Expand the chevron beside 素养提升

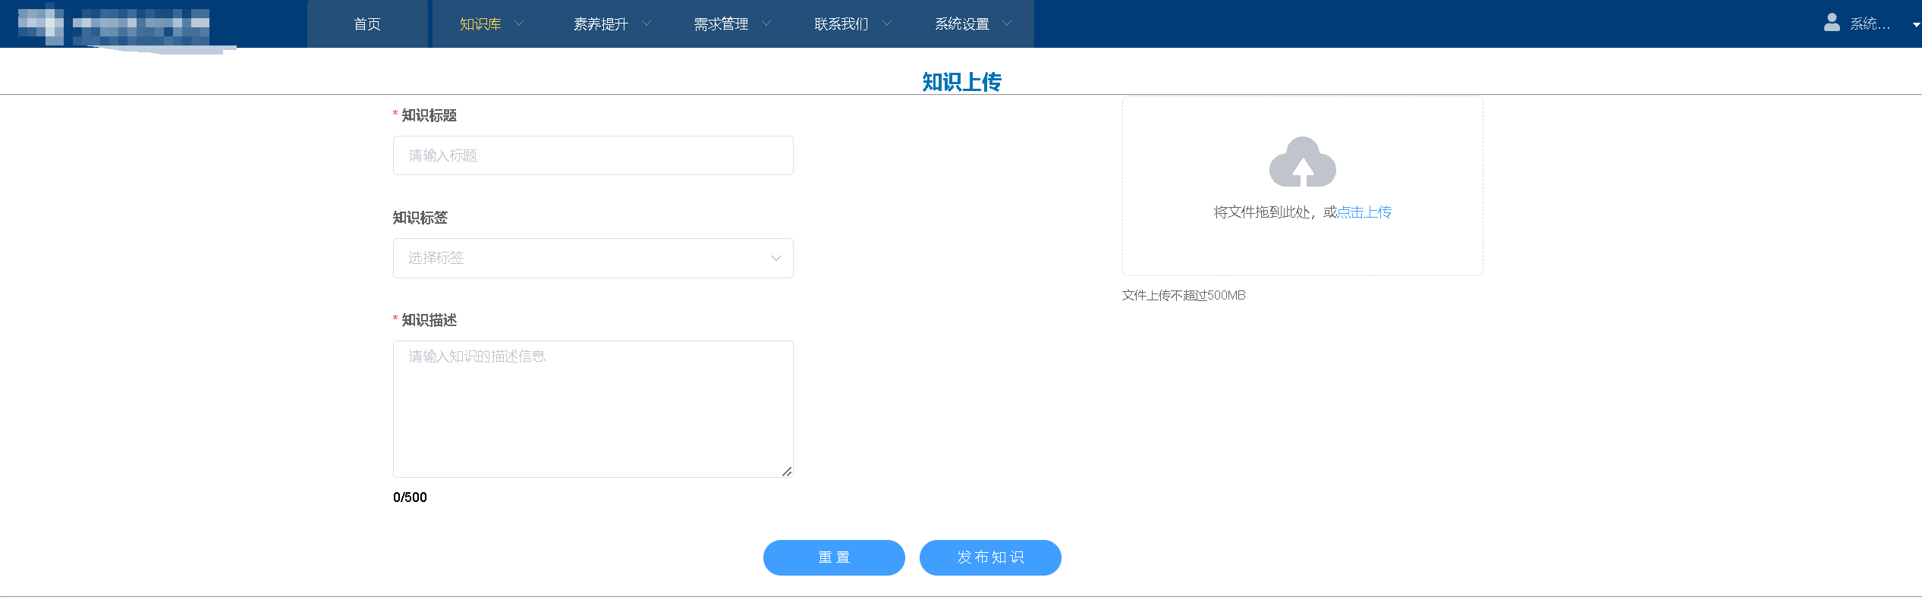coord(646,24)
